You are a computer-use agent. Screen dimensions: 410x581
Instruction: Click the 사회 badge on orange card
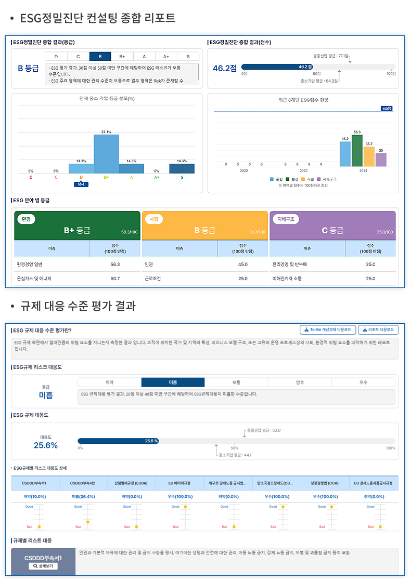154,219
